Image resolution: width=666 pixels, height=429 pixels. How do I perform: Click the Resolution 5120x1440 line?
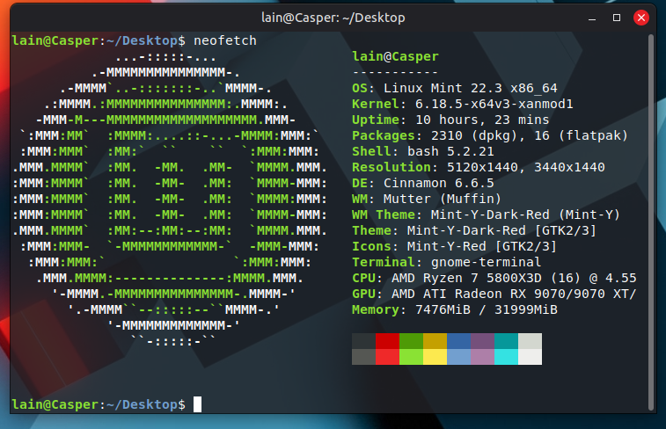tap(479, 167)
